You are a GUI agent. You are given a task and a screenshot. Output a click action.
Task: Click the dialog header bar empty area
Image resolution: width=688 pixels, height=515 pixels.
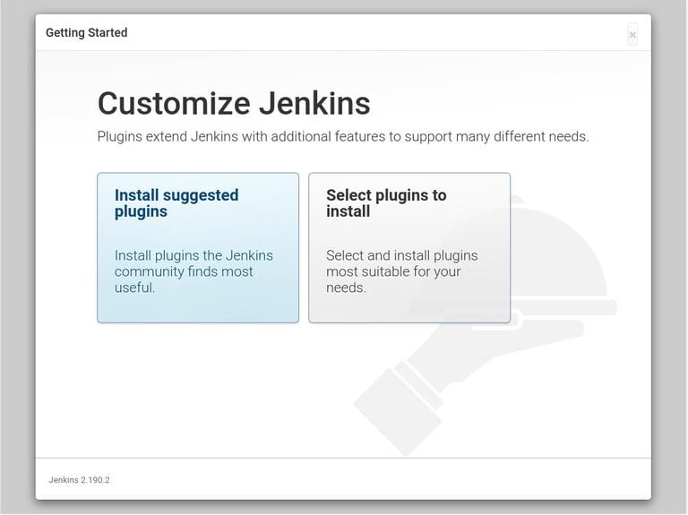(x=358, y=33)
